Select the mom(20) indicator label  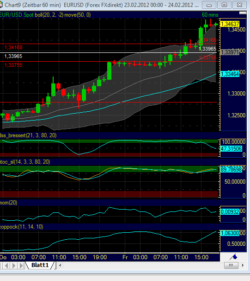pos(9,203)
